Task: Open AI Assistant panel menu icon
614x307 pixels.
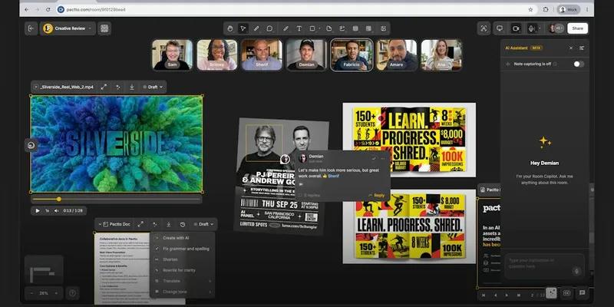Action: (x=582, y=48)
